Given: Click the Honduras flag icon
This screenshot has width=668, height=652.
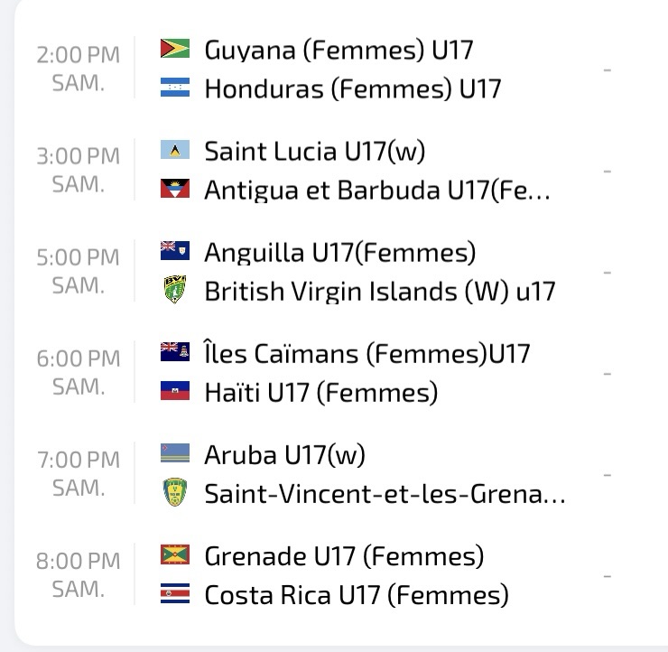Looking at the screenshot, I should point(174,88).
